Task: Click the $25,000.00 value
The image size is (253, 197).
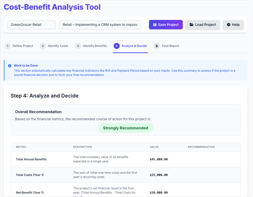Action: tap(159, 175)
